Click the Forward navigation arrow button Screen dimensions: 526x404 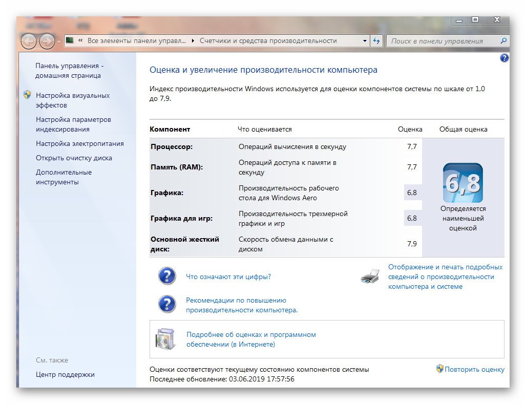click(47, 41)
